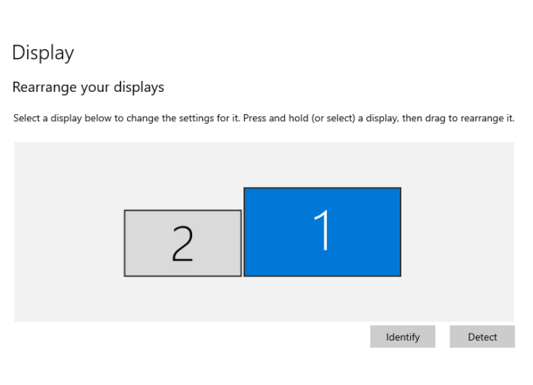Click the Identify button
Screen dimensions: 533x385
pos(402,337)
